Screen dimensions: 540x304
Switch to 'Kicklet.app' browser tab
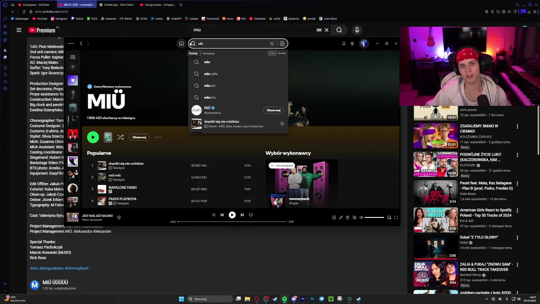pos(118,5)
